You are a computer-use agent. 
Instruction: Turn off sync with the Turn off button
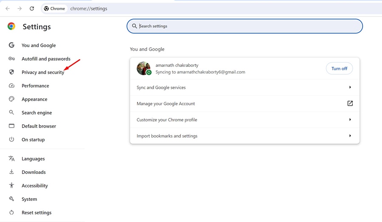pyautogui.click(x=339, y=69)
